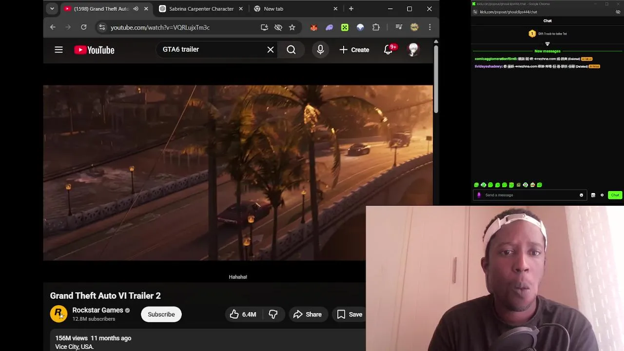Open site settings icon in Kick window
This screenshot has height=351, width=624.
475,12
